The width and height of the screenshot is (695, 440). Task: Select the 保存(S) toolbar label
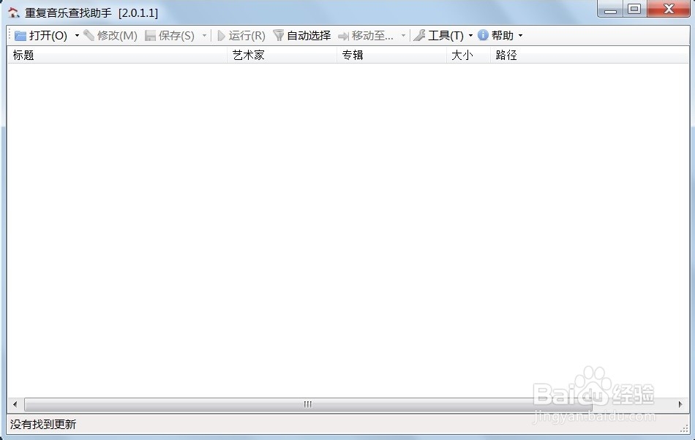(176, 35)
